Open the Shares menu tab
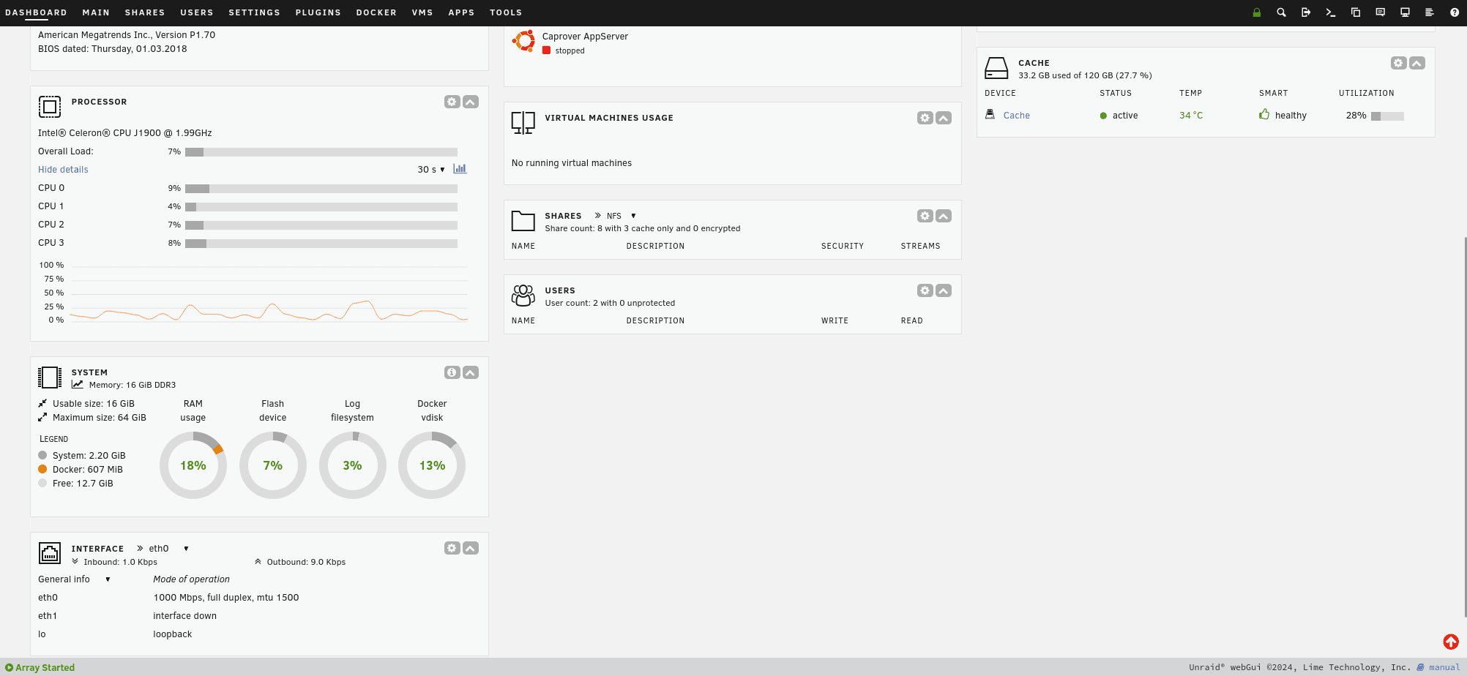The image size is (1467, 676). click(145, 12)
